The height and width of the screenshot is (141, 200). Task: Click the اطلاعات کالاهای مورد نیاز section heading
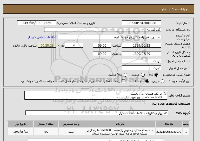point(171,104)
